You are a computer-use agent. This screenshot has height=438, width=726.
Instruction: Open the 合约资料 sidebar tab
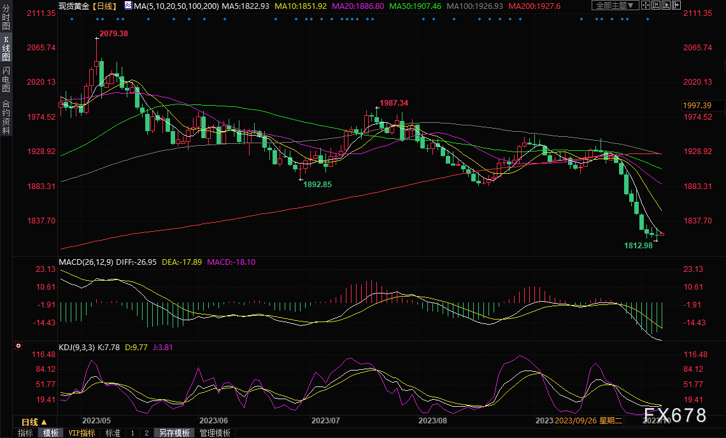(x=6, y=117)
